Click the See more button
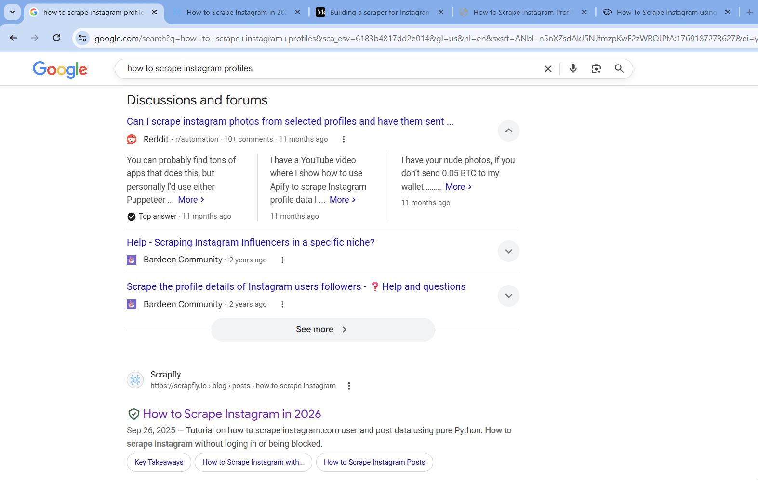The height and width of the screenshot is (481, 758). pos(322,330)
